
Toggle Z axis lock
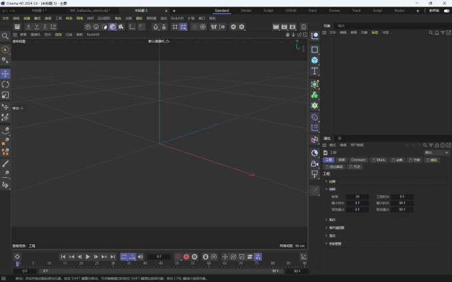point(45,27)
